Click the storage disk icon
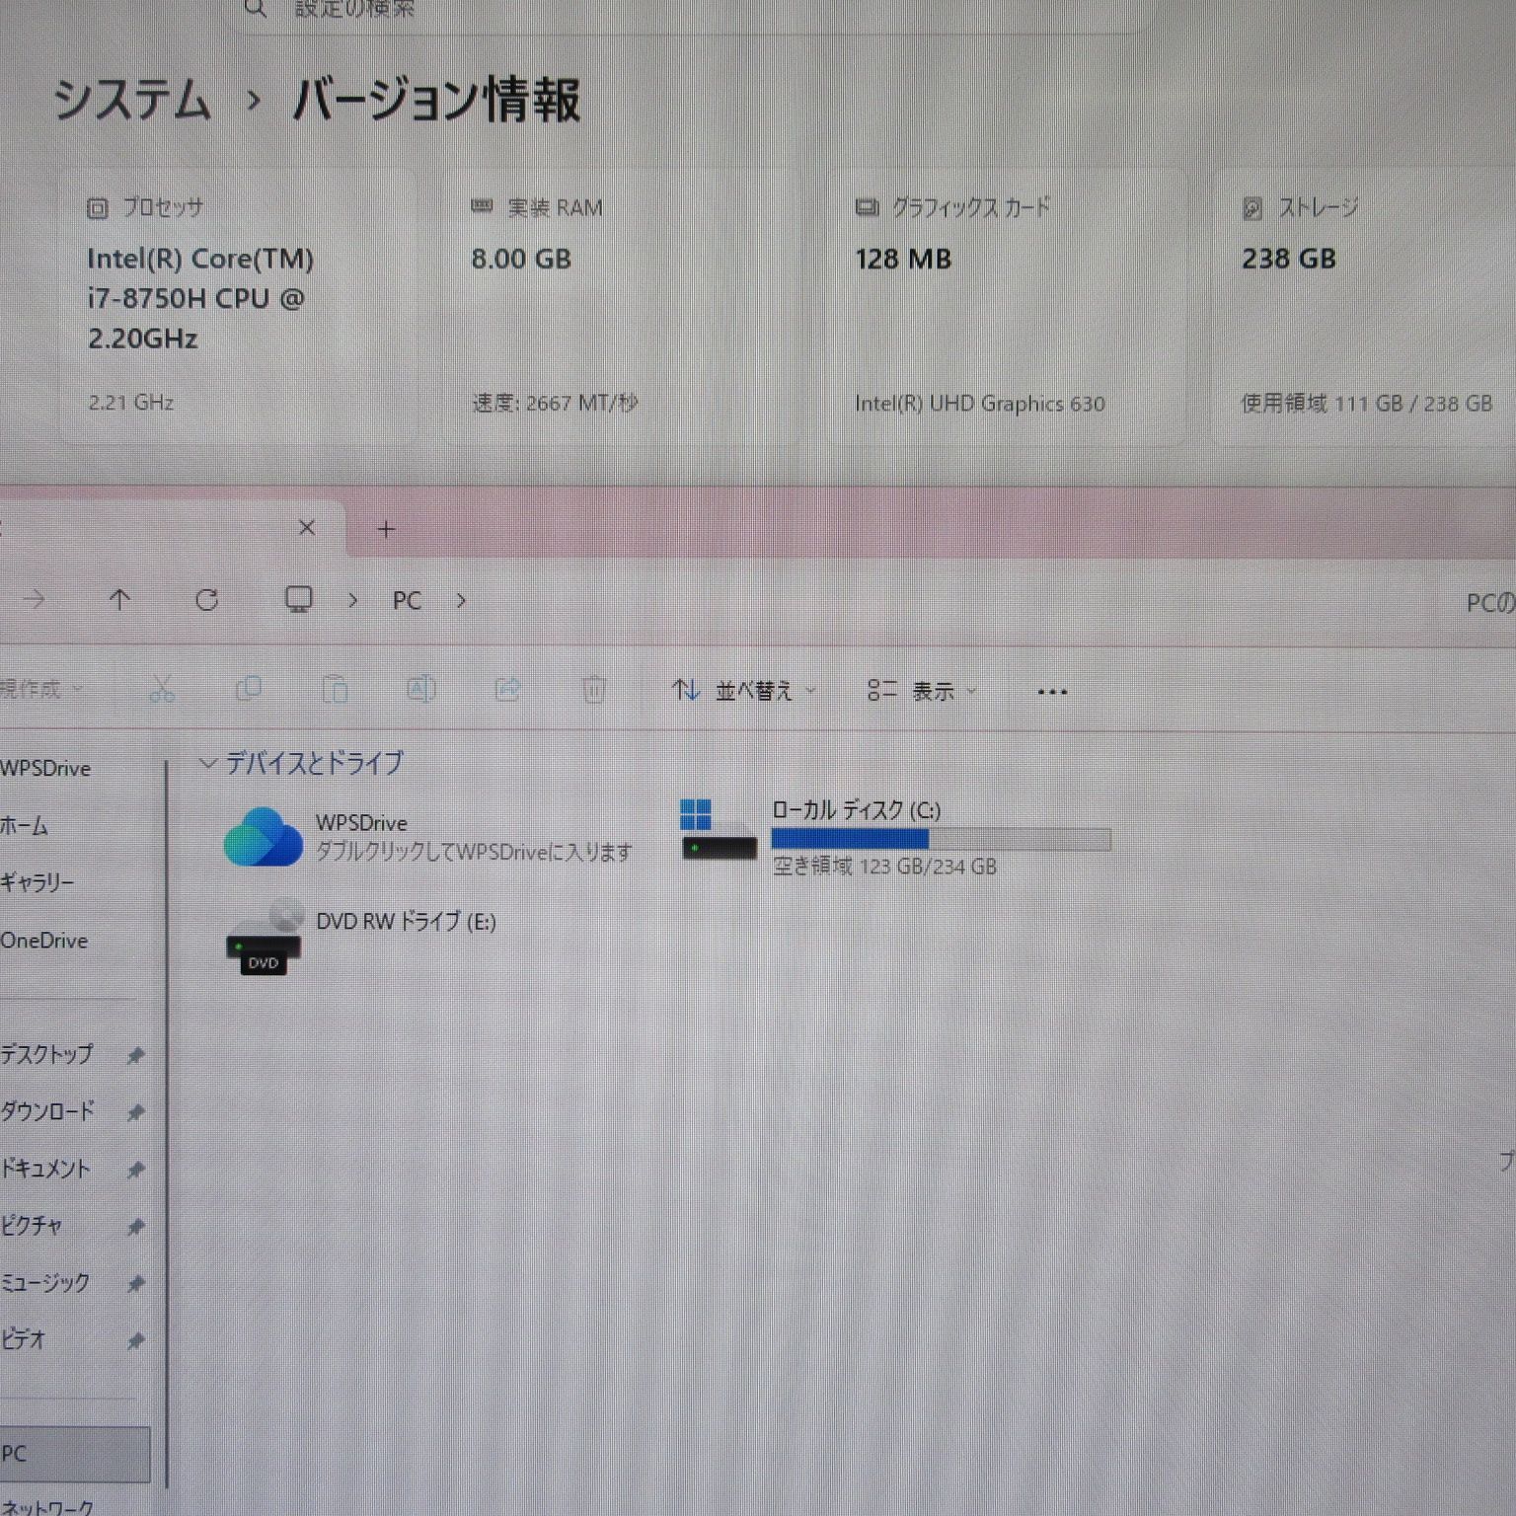The image size is (1516, 1516). click(1252, 208)
